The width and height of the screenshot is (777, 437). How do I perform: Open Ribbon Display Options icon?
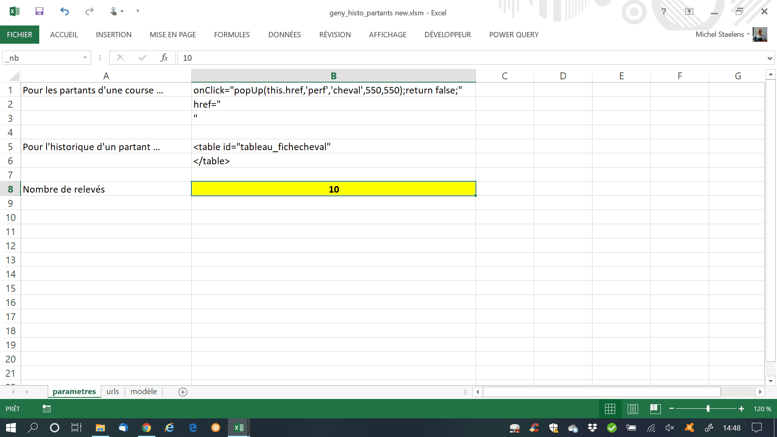[689, 11]
